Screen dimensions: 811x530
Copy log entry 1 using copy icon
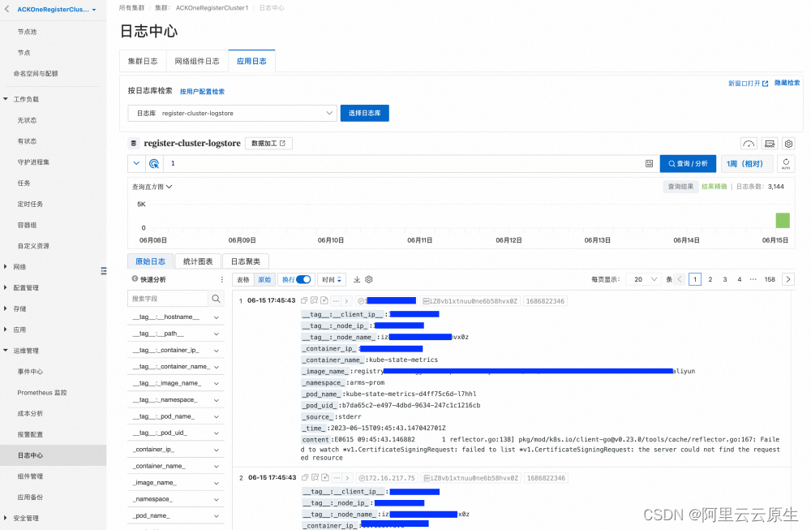(x=304, y=301)
